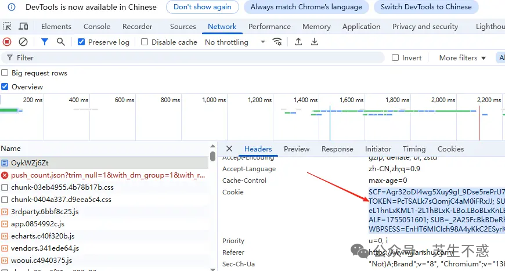Viewport: 505px width, 271px height.
Task: Click the Referer header name
Action: coord(233,252)
